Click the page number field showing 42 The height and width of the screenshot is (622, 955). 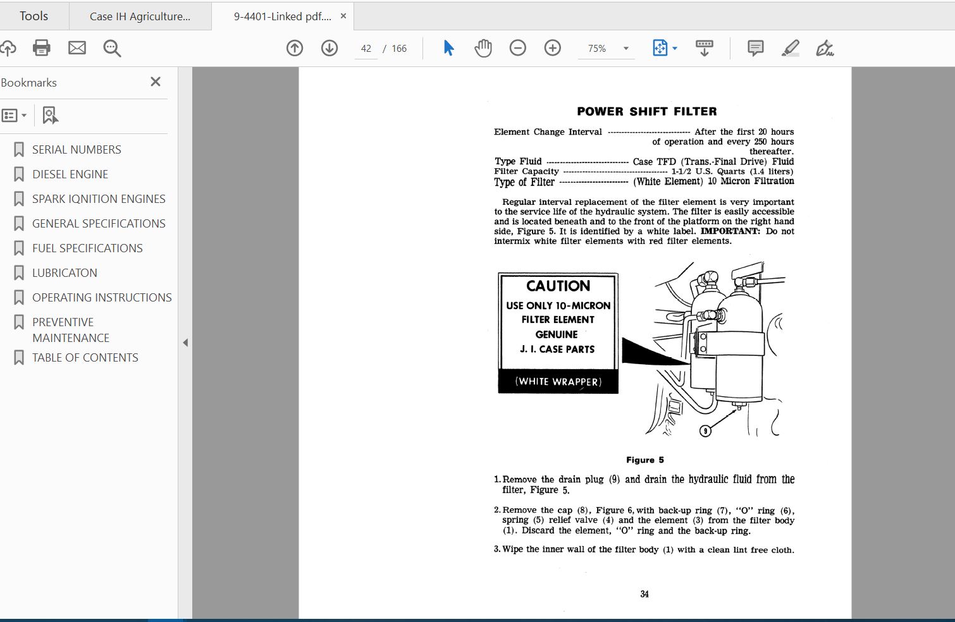(x=366, y=49)
